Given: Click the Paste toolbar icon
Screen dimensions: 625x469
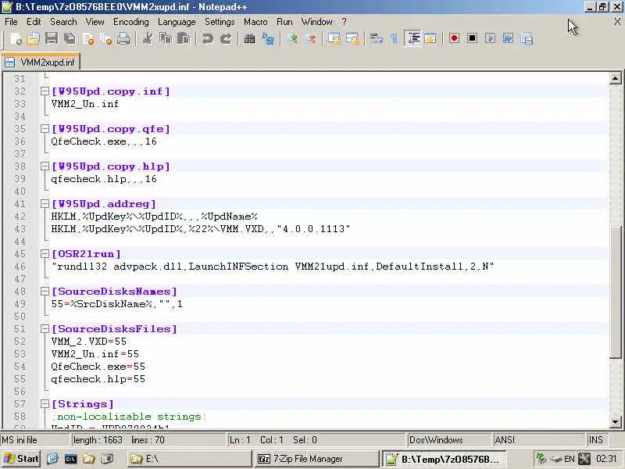Looking at the screenshot, I should click(184, 38).
